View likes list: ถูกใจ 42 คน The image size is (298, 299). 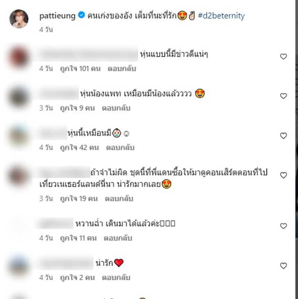click(x=79, y=148)
